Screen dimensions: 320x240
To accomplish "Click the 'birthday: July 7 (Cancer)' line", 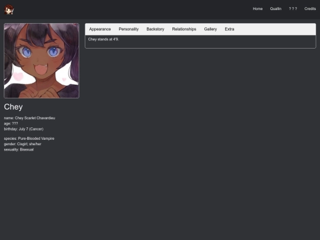I will pyautogui.click(x=24, y=129).
